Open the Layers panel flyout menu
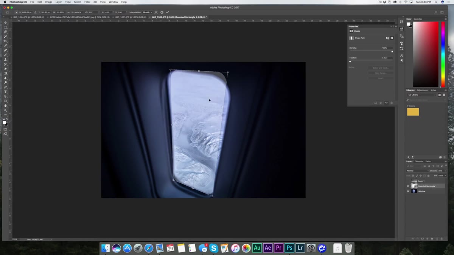 [446, 161]
